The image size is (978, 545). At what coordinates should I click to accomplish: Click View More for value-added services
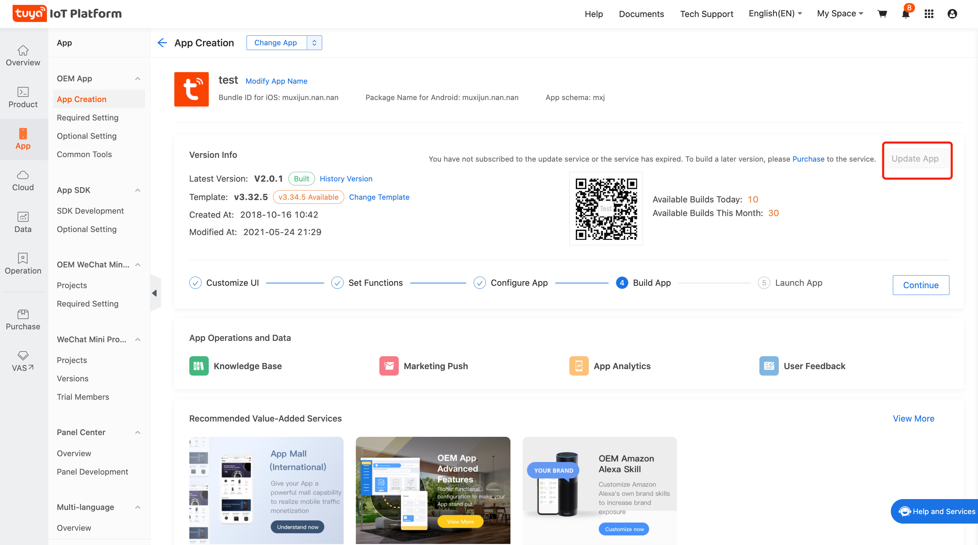tap(913, 419)
